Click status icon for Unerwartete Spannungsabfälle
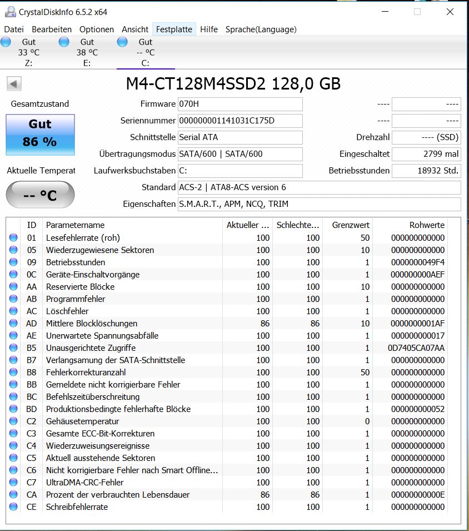 pyautogui.click(x=13, y=336)
